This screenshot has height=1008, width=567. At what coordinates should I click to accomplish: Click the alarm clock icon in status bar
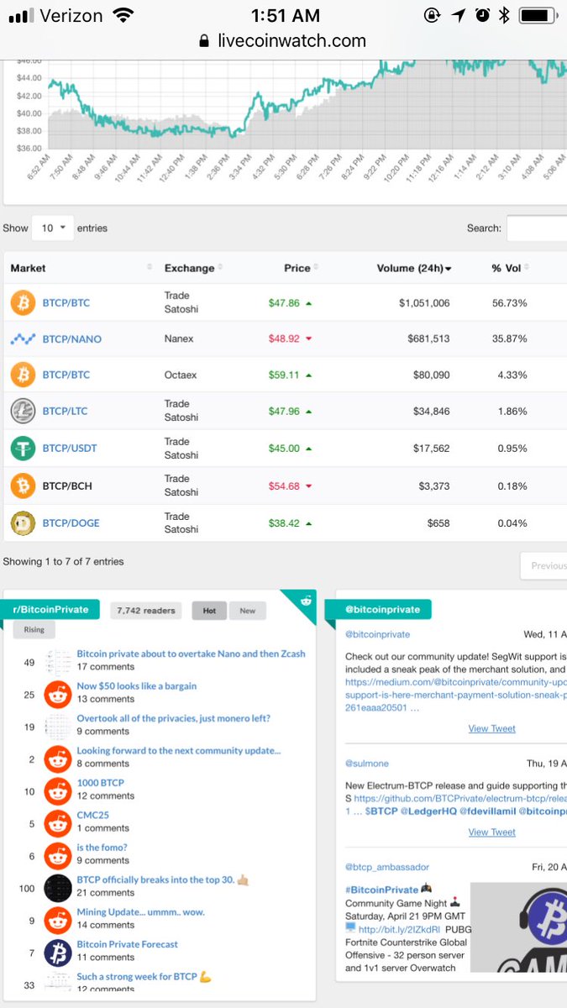482,14
